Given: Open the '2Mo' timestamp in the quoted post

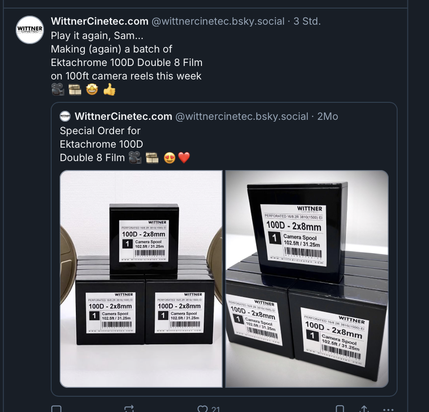Looking at the screenshot, I should pyautogui.click(x=328, y=116).
